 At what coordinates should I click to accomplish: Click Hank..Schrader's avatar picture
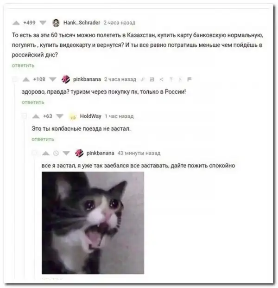pyautogui.click(x=56, y=23)
